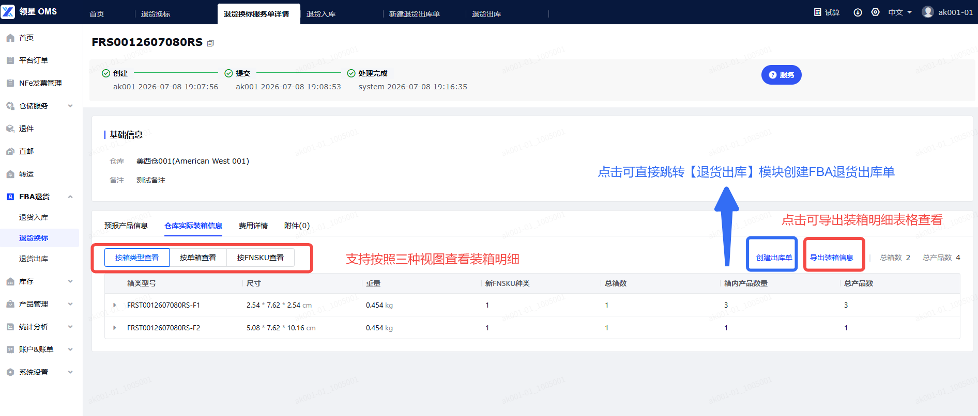Click the 系统设置 sidebar icon
Viewport: 978px width, 416px height.
click(x=10, y=372)
